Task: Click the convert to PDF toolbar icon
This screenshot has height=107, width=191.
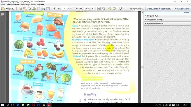Action: click(x=20, y=9)
